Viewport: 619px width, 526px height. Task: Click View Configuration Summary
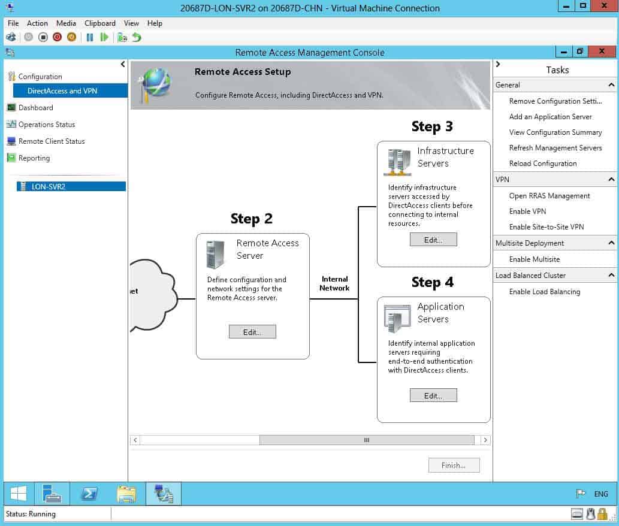pos(555,132)
